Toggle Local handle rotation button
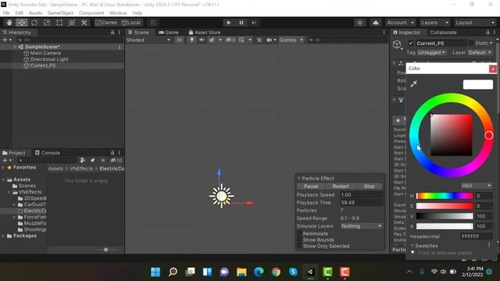Screen dimensions: 500x281 [x=131, y=23]
